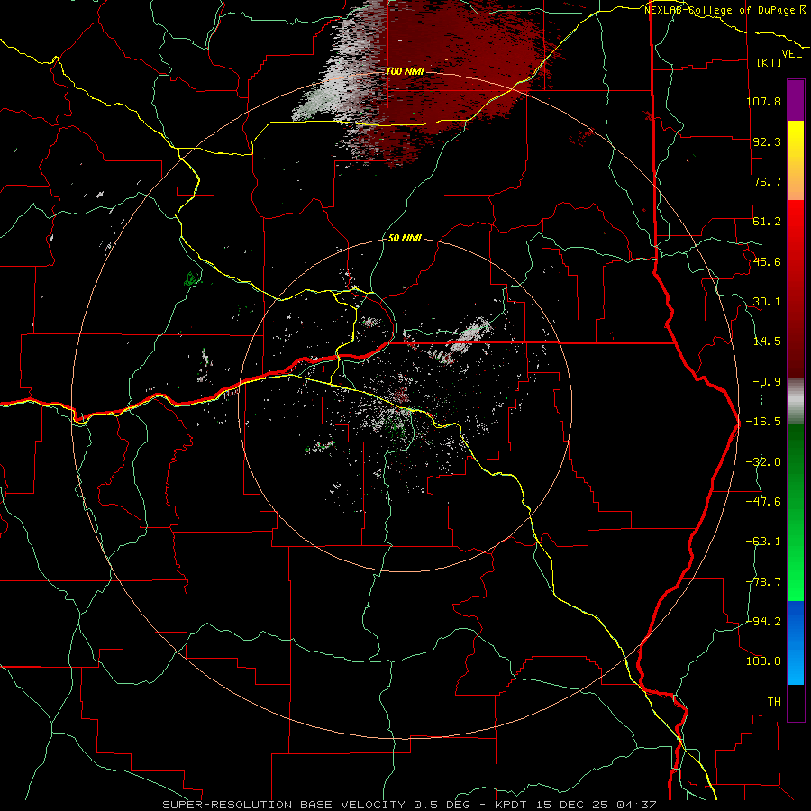This screenshot has width=811, height=811.
Task: Click the TH legend label
Action: [x=774, y=702]
